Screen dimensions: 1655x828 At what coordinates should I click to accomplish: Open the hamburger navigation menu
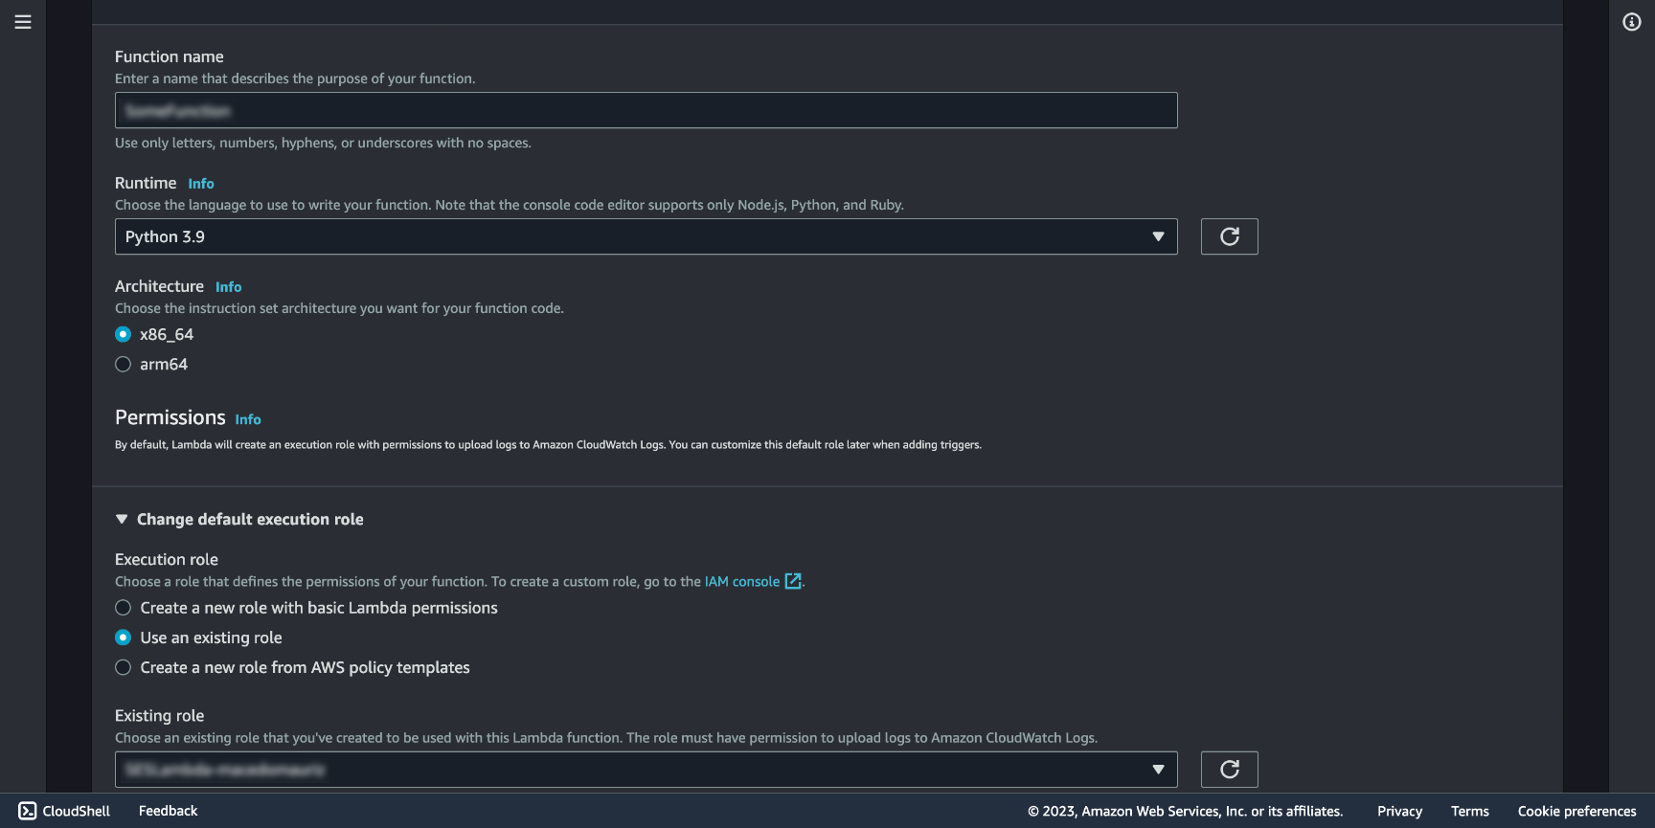23,22
